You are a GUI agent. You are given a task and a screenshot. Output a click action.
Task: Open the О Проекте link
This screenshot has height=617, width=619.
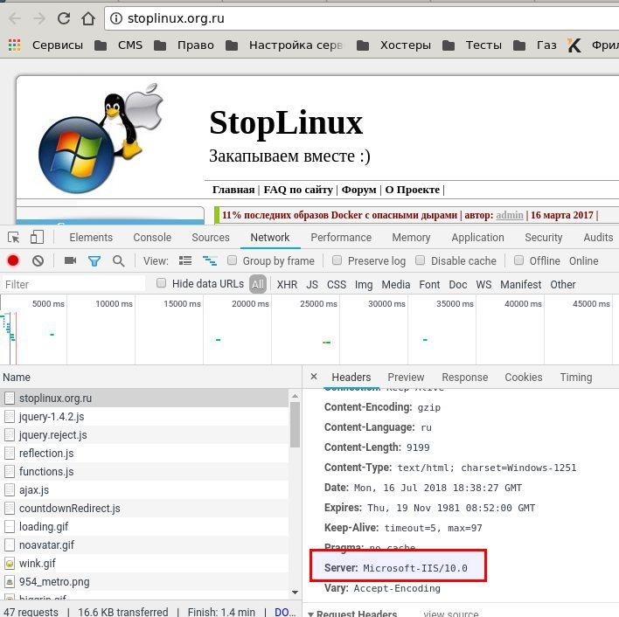412,190
